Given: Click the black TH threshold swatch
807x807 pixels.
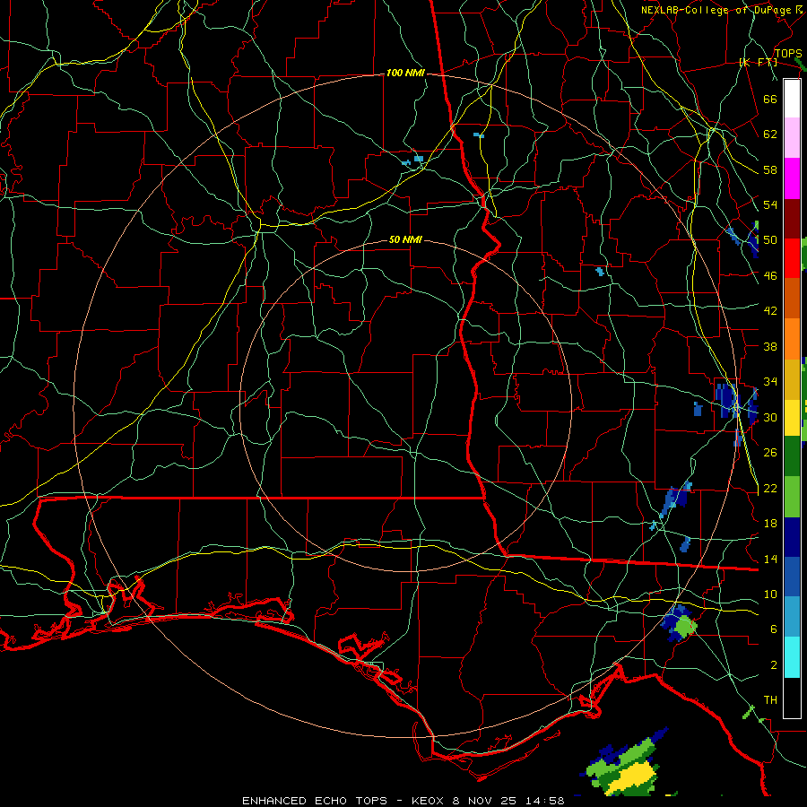Looking at the screenshot, I should click(792, 698).
